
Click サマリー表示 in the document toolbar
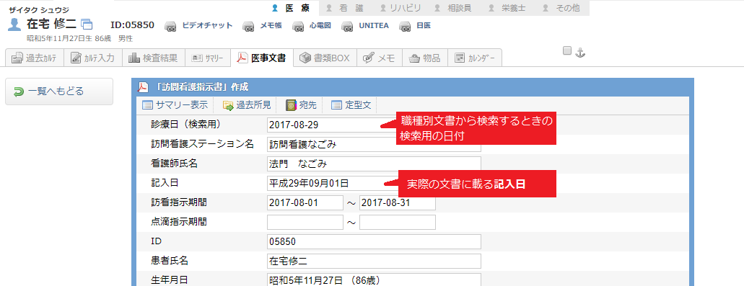point(175,105)
